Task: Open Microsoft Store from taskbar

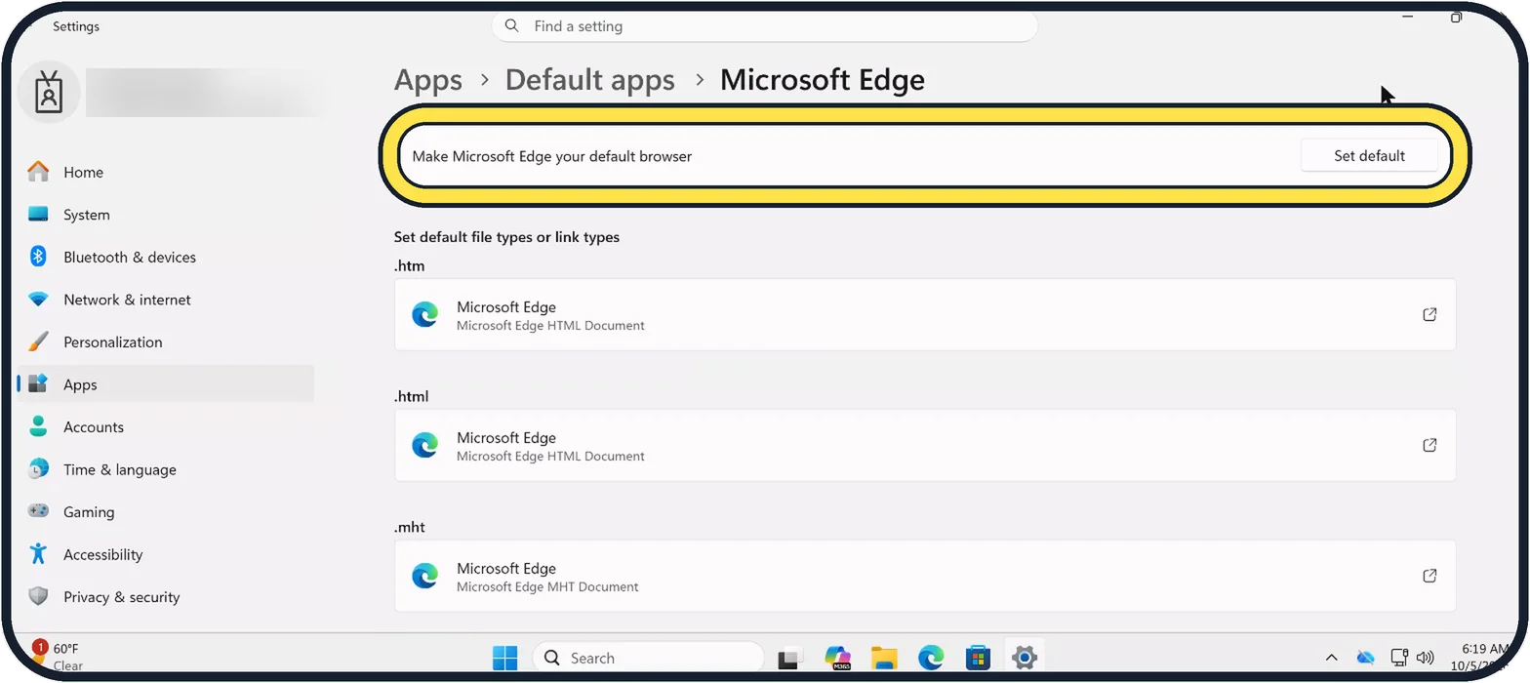Action: pyautogui.click(x=978, y=659)
